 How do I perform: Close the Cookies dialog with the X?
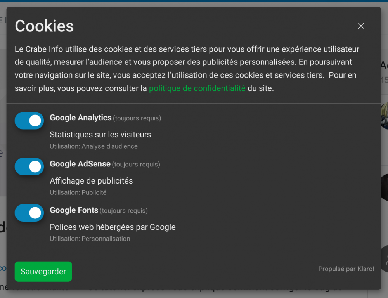(361, 26)
